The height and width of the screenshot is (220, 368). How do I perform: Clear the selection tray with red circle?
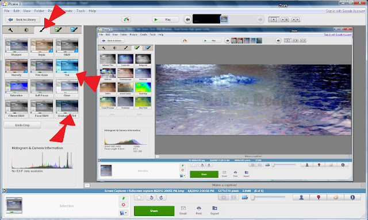[124, 205]
